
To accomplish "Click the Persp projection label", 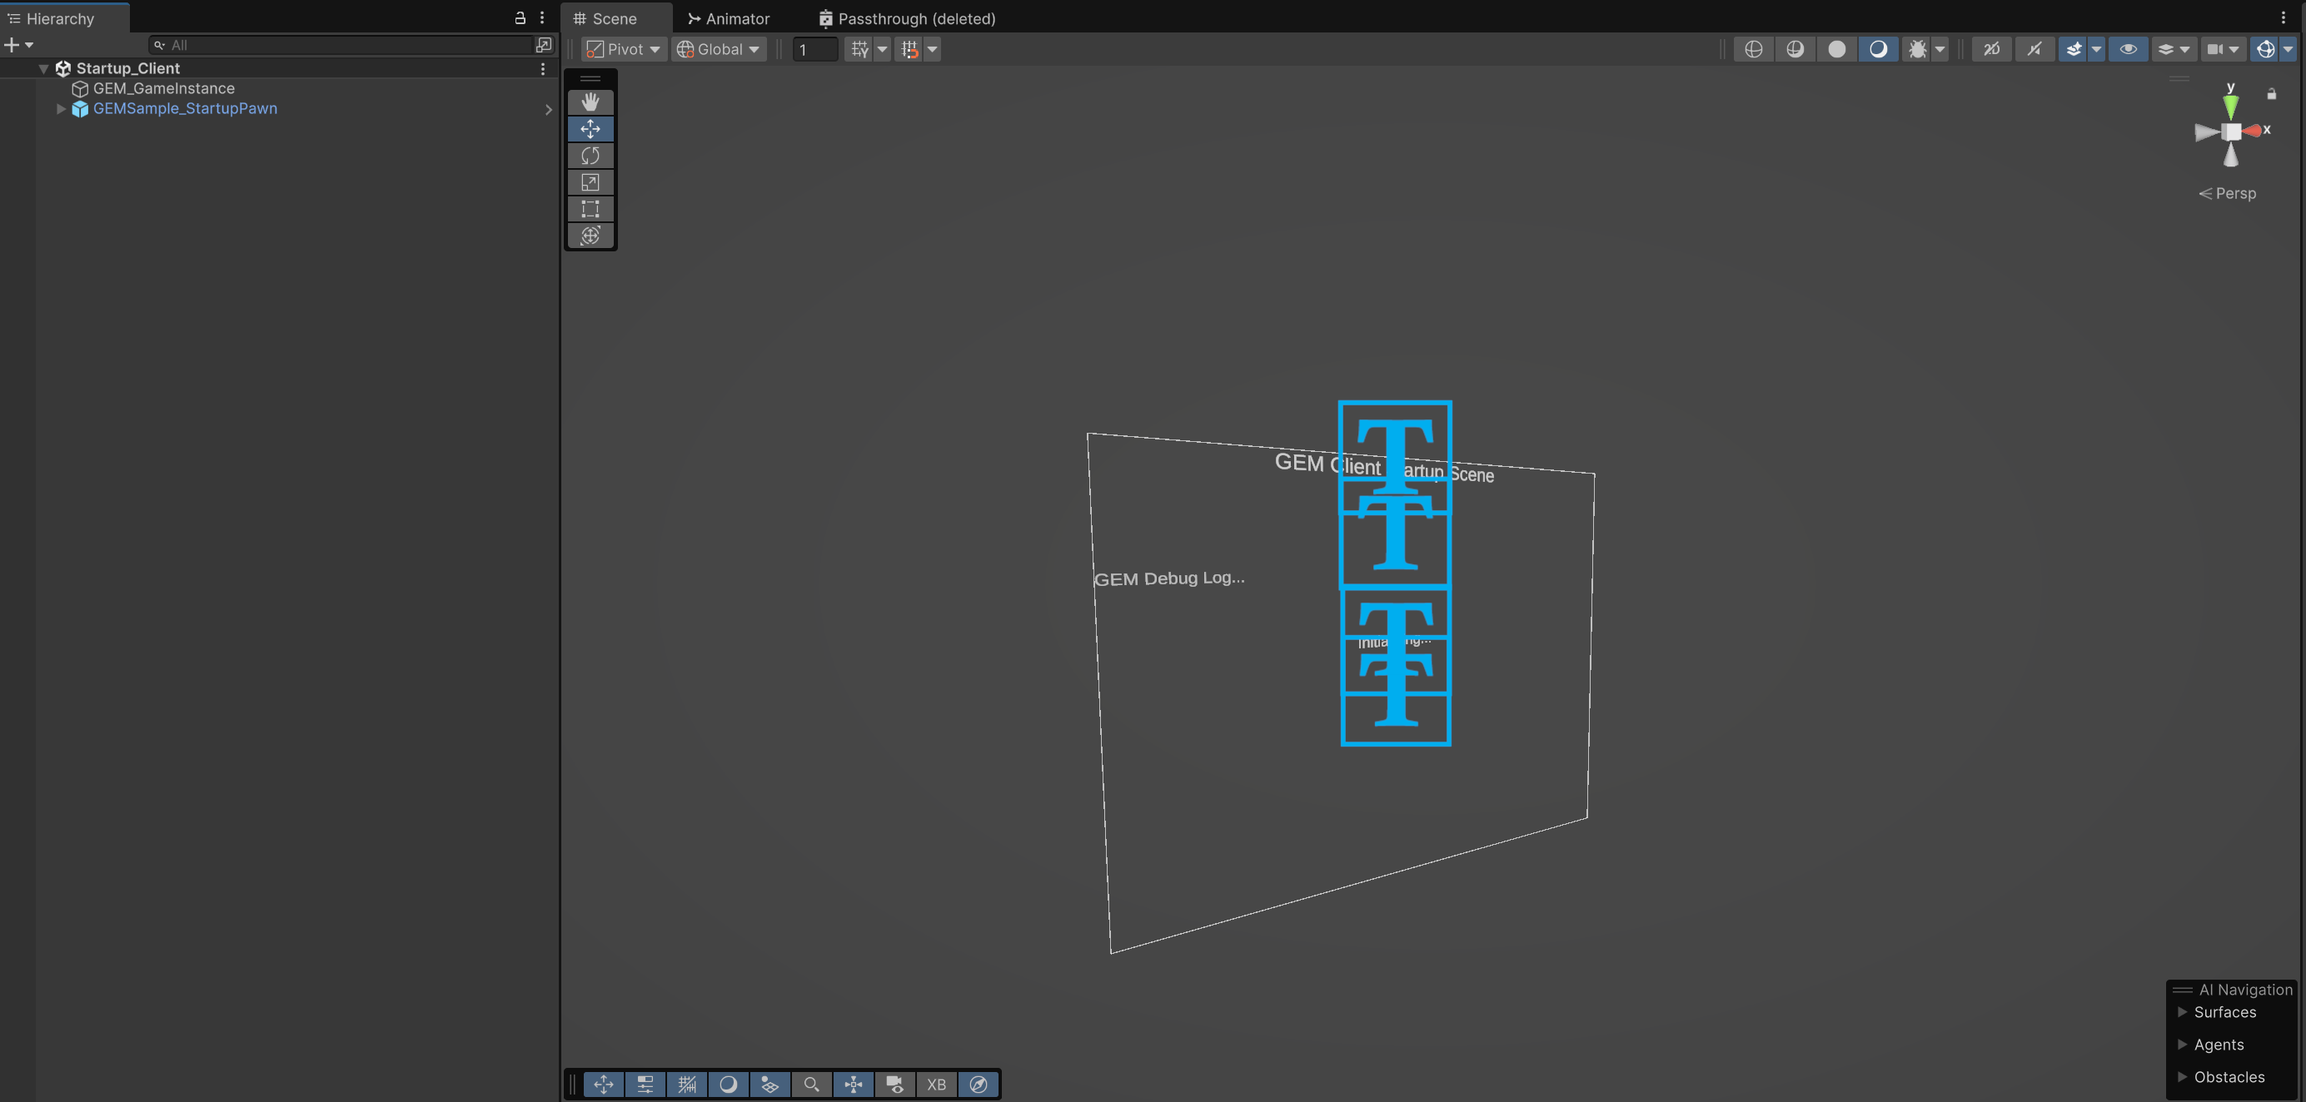I will coord(2234,193).
